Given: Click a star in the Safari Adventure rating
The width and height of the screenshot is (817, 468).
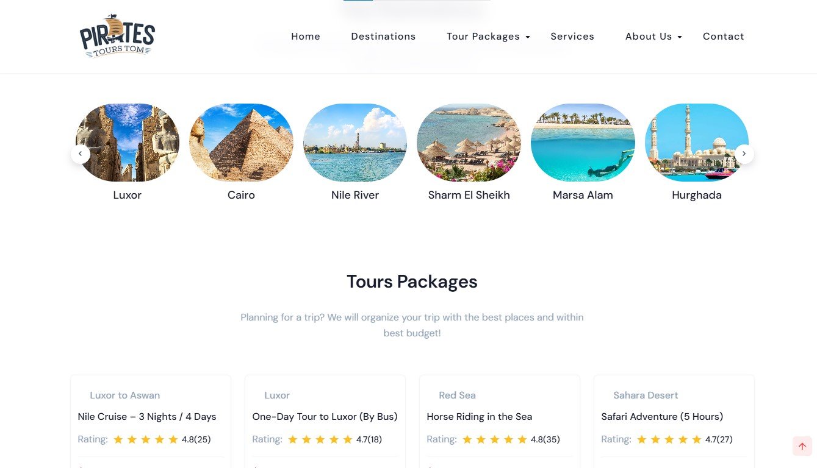Looking at the screenshot, I should click(x=669, y=439).
